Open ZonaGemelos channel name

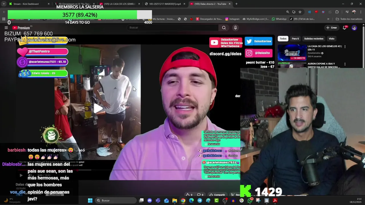click(314, 53)
